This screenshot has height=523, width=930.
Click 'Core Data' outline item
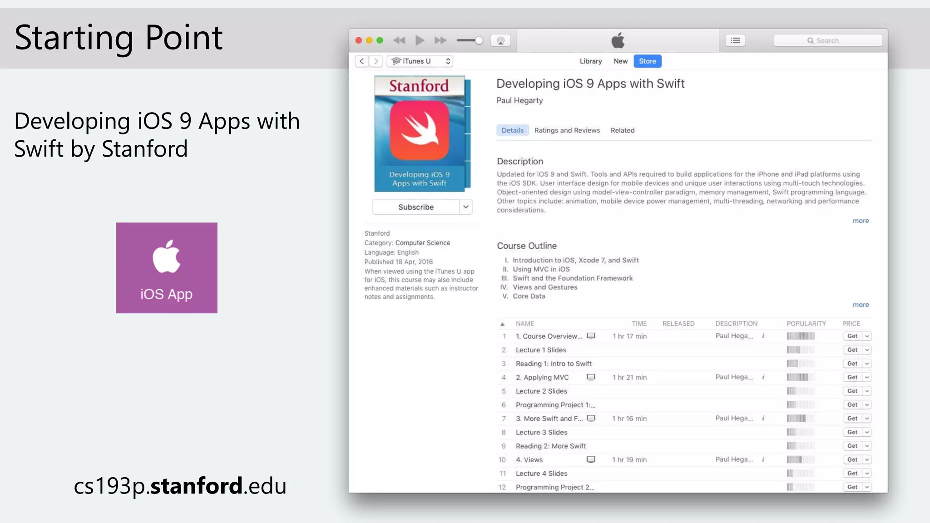tap(529, 296)
